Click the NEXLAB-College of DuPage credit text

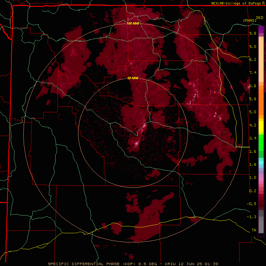(x=236, y=3)
